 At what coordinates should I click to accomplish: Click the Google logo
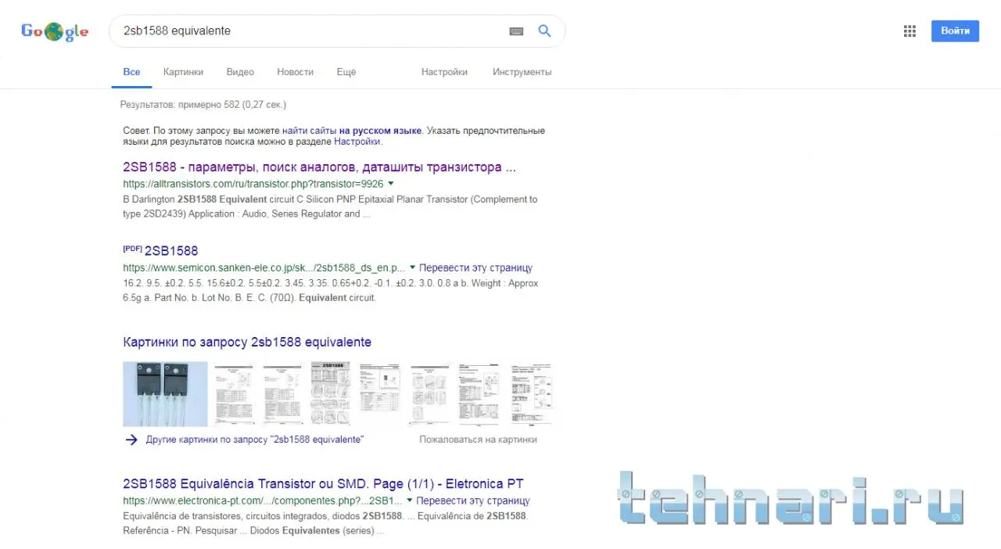pyautogui.click(x=55, y=31)
